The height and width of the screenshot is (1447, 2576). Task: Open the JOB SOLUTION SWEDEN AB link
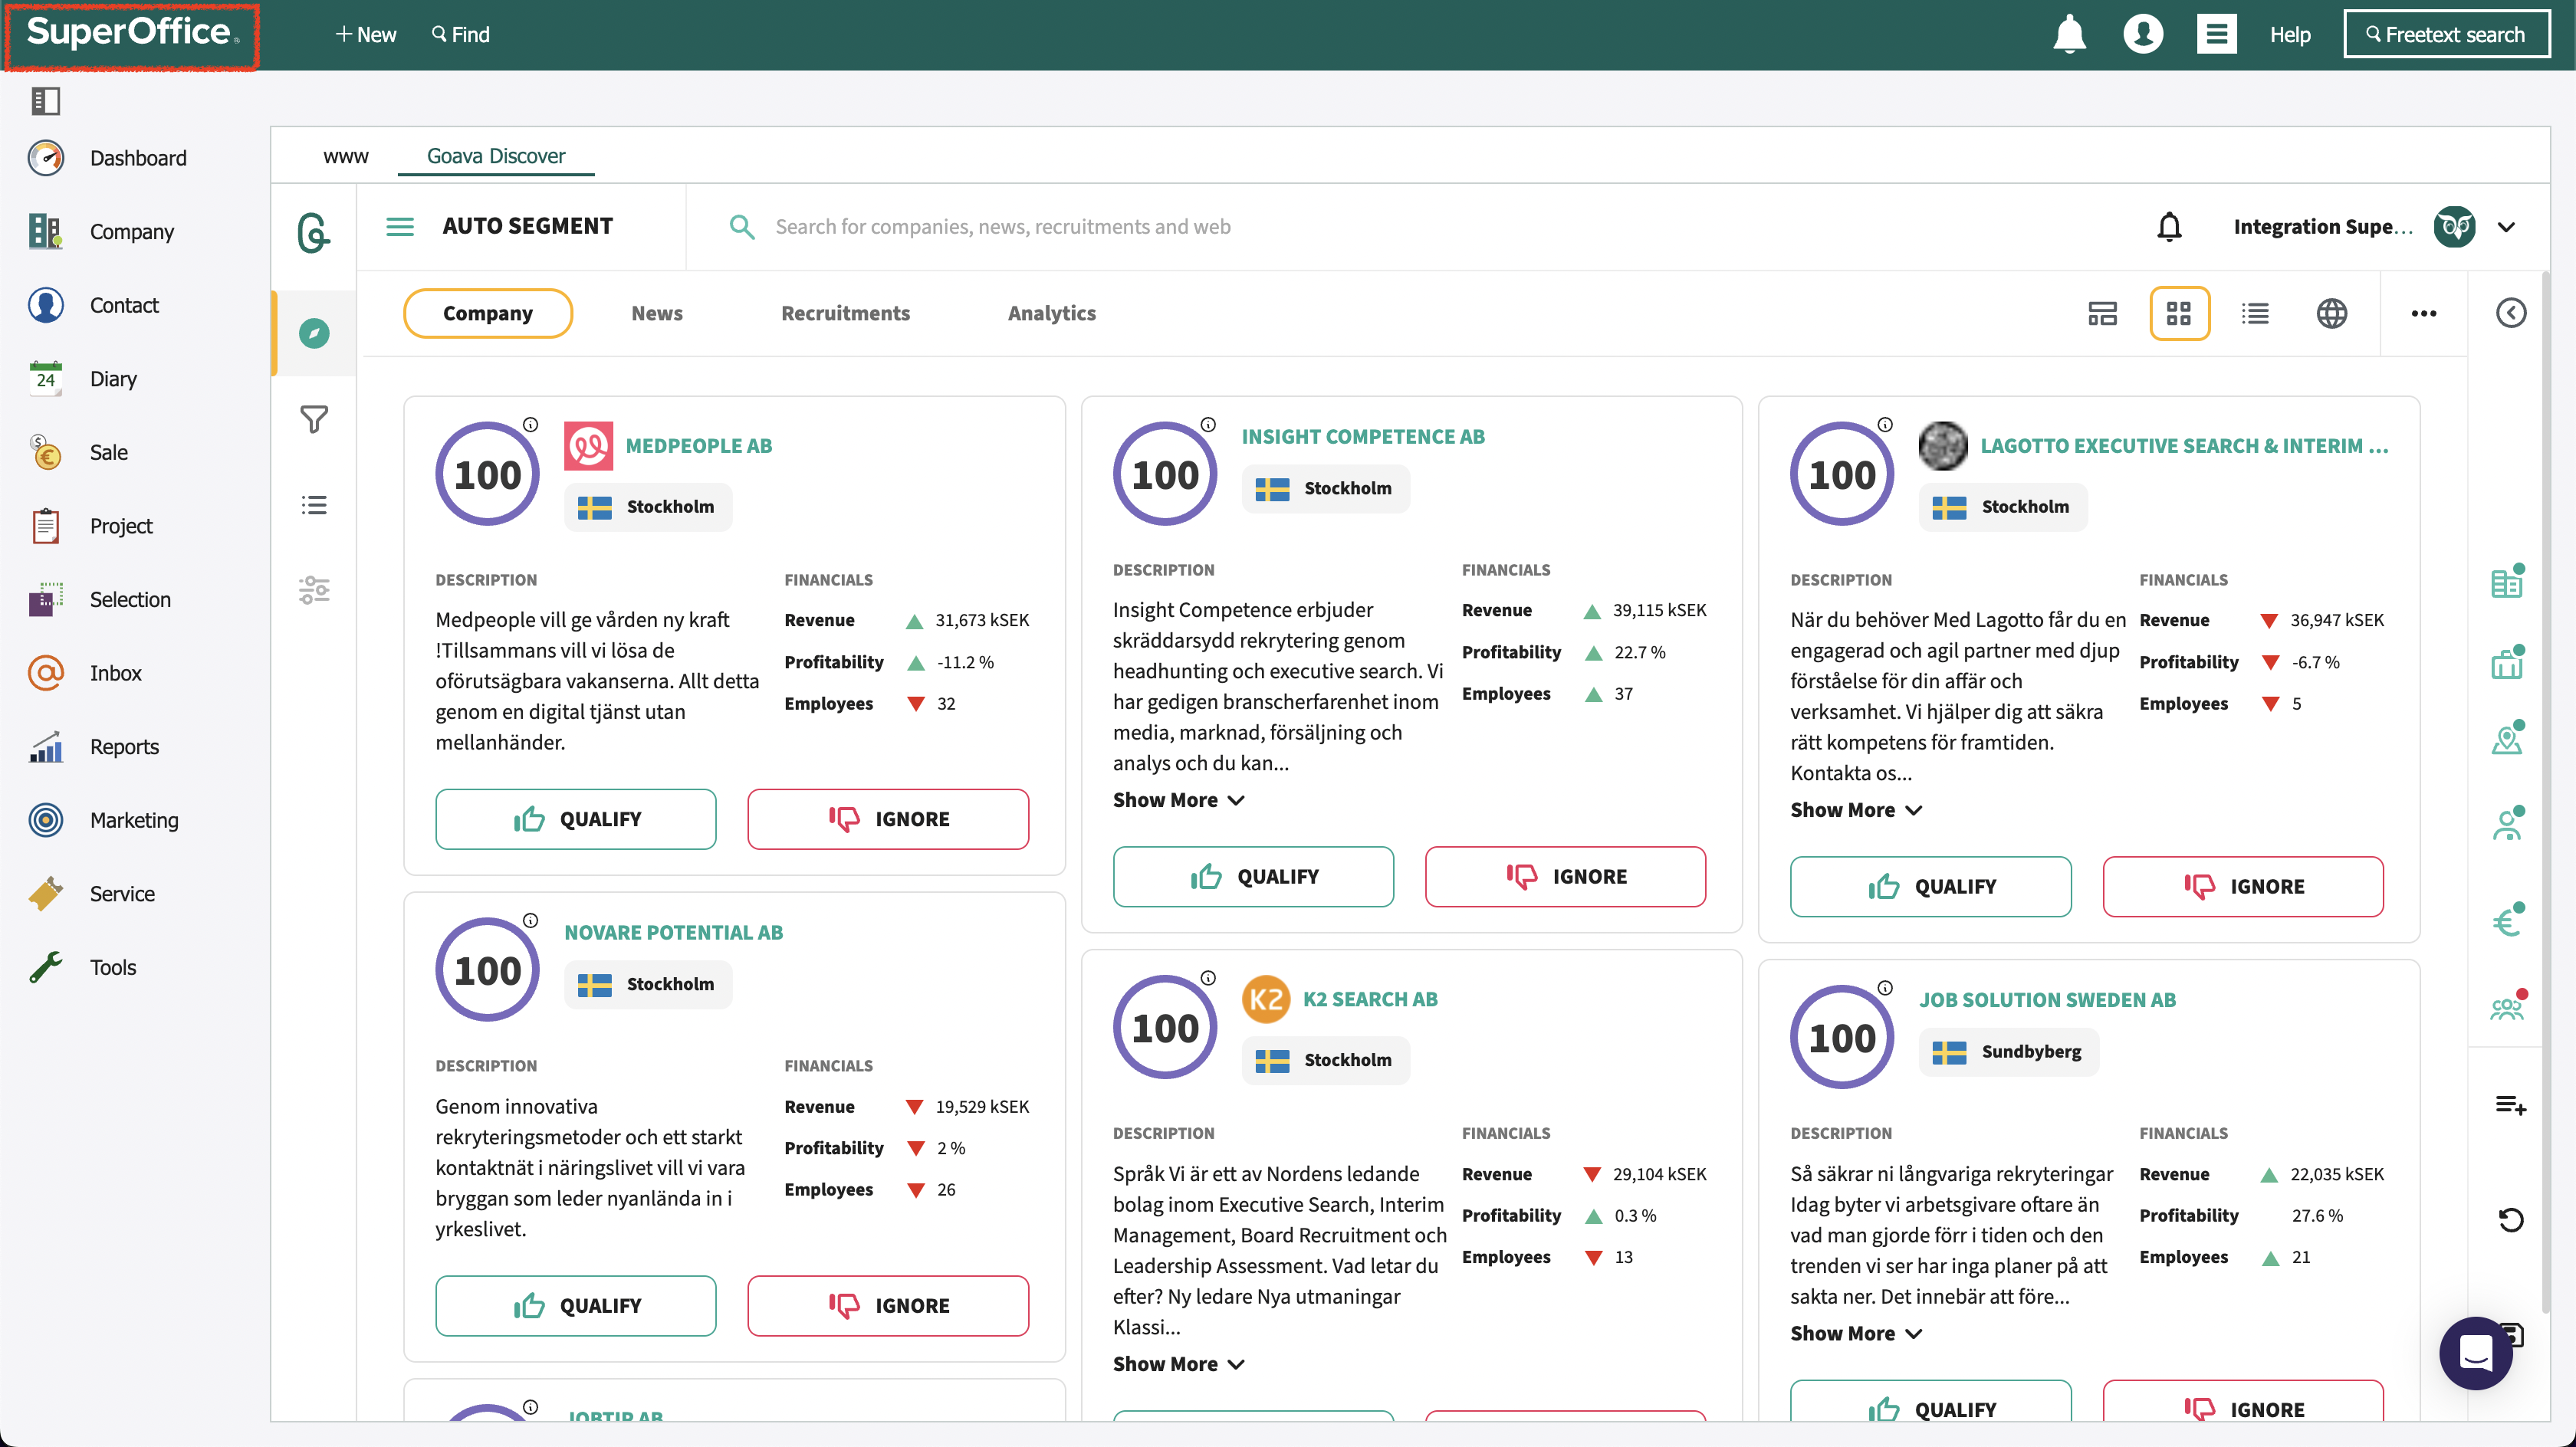click(2047, 1000)
